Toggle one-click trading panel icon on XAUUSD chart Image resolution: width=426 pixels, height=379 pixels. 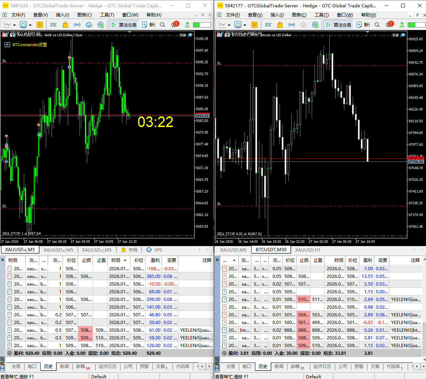(5, 35)
